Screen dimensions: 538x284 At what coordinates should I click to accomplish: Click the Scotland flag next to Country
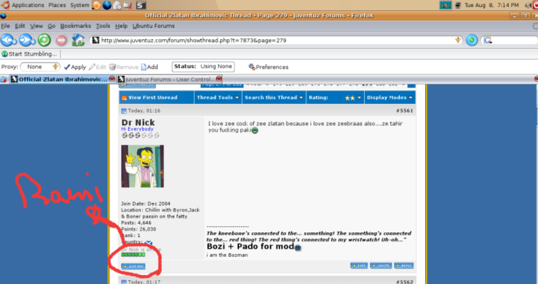148,243
